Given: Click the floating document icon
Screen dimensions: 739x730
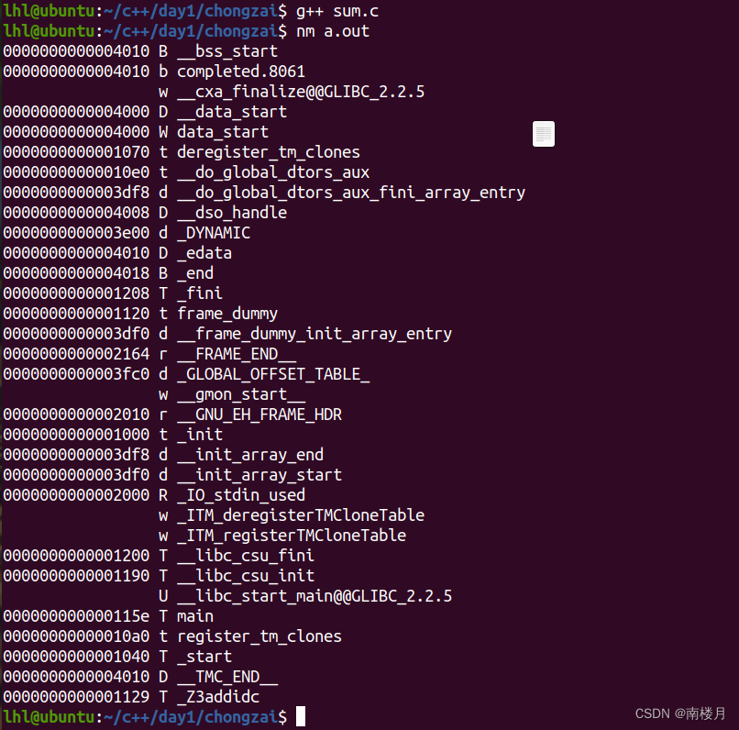Looking at the screenshot, I should tap(543, 133).
